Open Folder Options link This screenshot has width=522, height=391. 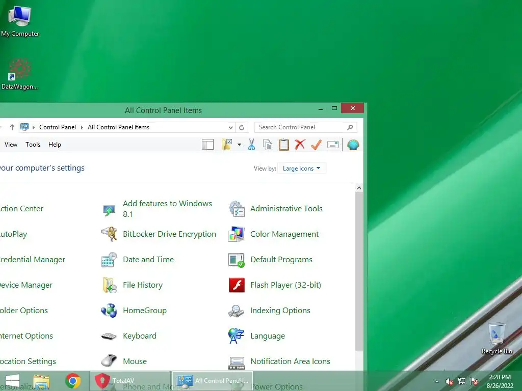point(23,311)
